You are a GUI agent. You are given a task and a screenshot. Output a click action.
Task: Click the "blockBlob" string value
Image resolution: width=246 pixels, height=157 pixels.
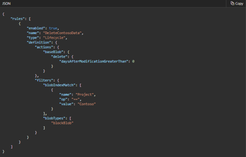(x=62, y=123)
